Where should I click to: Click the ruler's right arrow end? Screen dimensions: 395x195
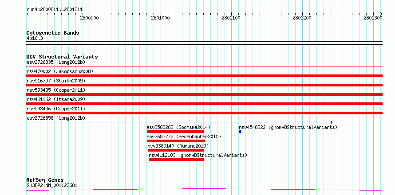coord(381,14)
